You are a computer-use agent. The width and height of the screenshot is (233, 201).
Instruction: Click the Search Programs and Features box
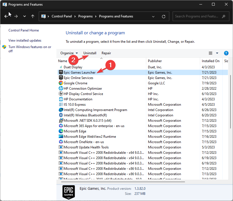coord(201,16)
